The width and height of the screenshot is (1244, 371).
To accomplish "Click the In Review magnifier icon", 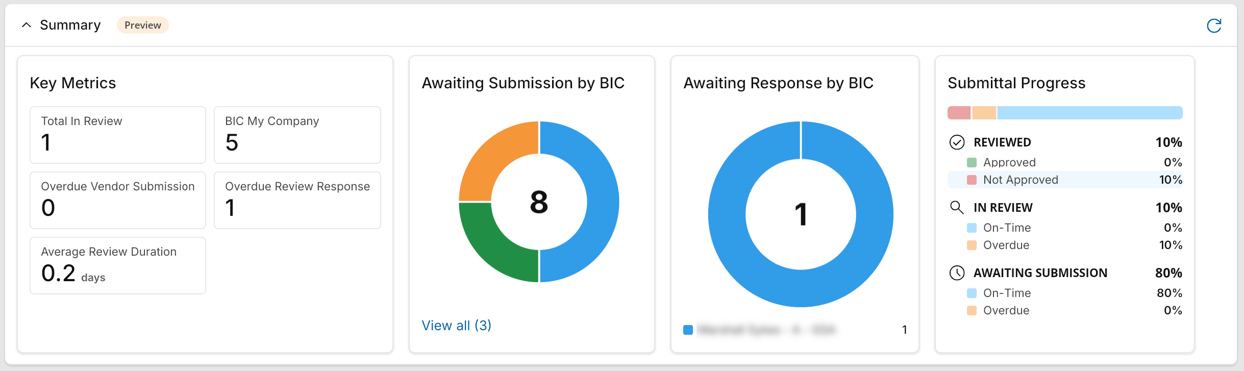I will [x=957, y=208].
